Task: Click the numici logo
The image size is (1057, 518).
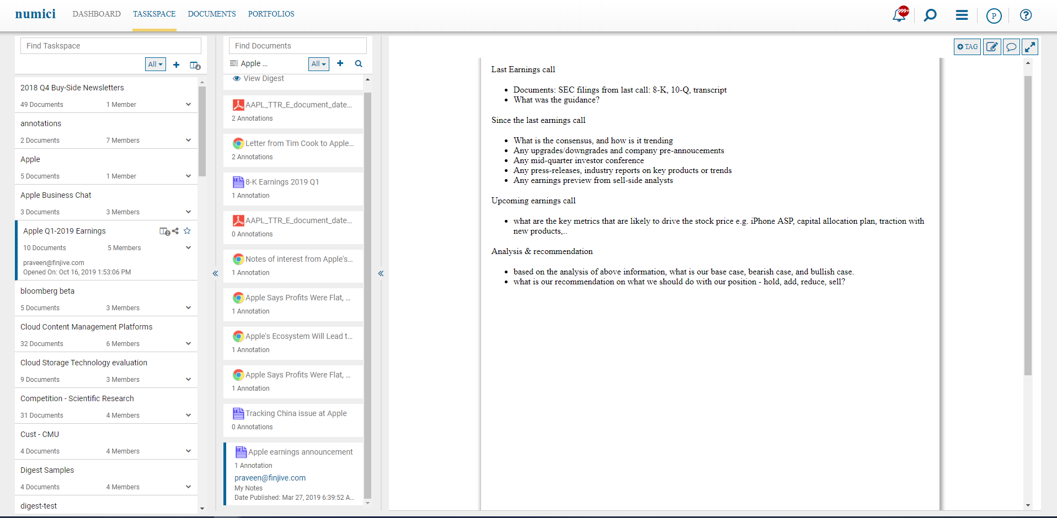Action: (35, 14)
